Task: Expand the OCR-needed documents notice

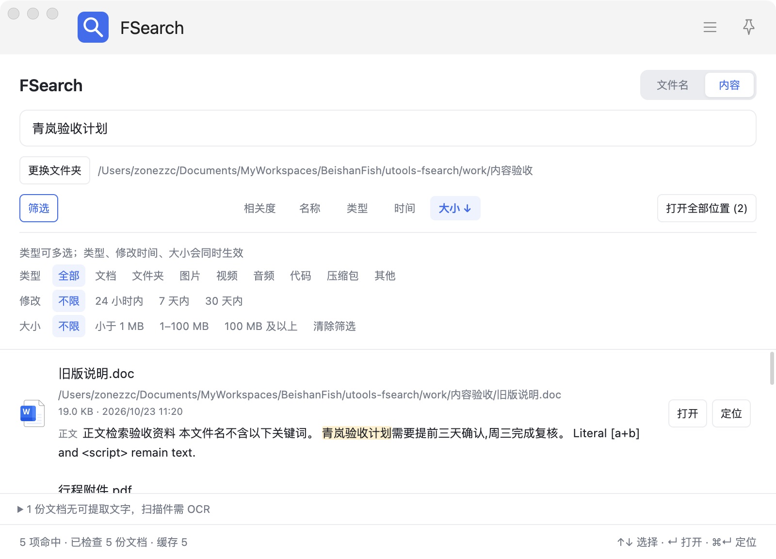Action: [x=114, y=509]
